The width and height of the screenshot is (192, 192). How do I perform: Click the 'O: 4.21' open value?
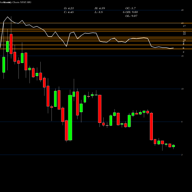pos(69,8)
